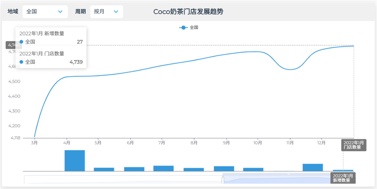Click the chevron arrow in 全国 selector
This screenshot has width=377, height=189.
pos(60,12)
